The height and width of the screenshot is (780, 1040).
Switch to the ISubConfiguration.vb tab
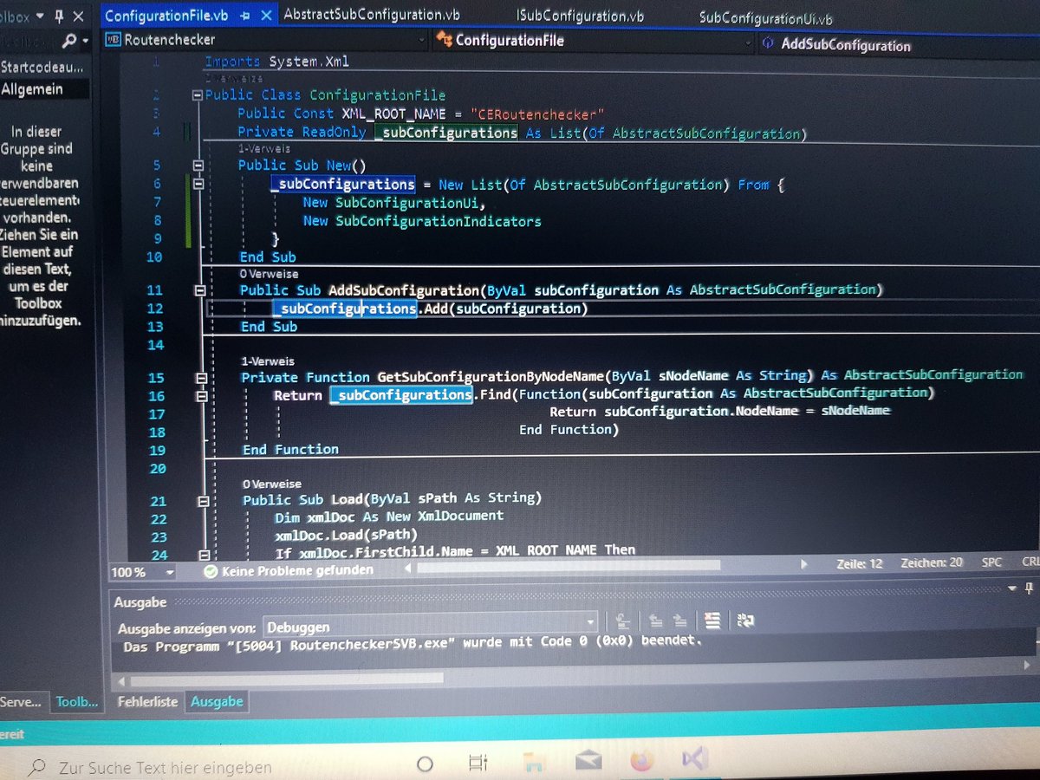[x=580, y=16]
